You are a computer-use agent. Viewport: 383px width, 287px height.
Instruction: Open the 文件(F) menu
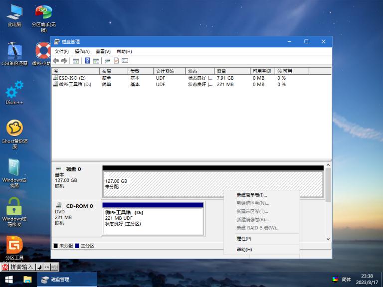coord(61,51)
